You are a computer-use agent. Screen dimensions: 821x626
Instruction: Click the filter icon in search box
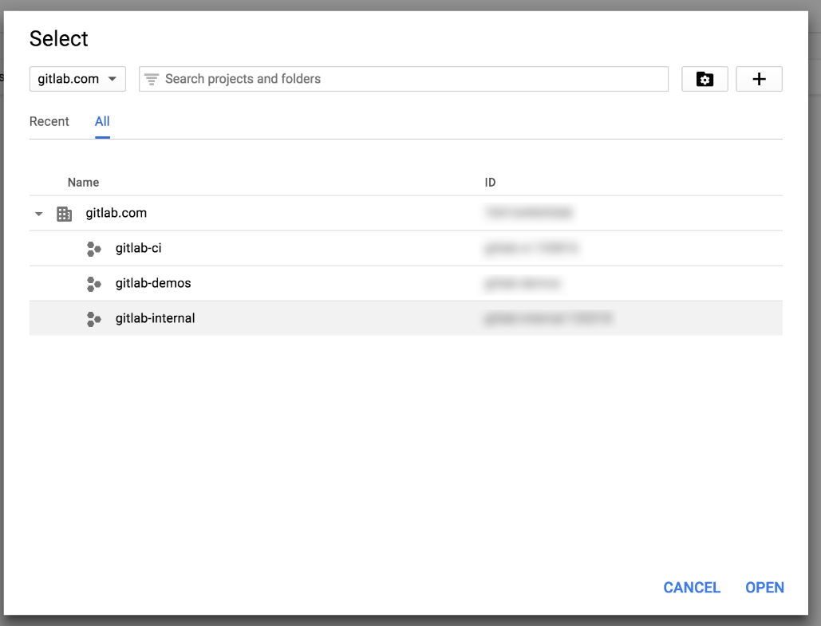point(152,79)
